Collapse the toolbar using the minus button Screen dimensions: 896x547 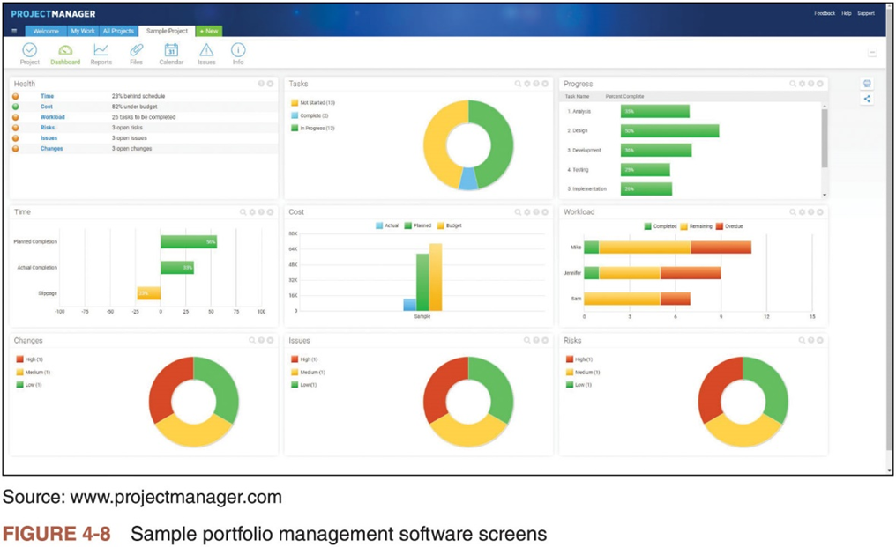[872, 53]
